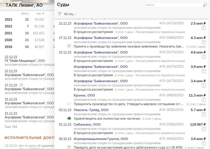Click question bubble icon in 17.11.23 court row
Viewport: 210px width, 149px height.
(x=69, y=46)
